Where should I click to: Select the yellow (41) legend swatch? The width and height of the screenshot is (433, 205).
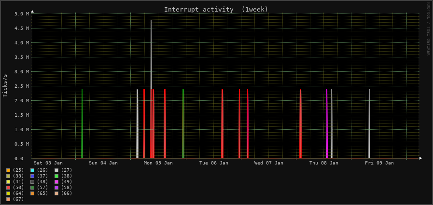pos(8,182)
